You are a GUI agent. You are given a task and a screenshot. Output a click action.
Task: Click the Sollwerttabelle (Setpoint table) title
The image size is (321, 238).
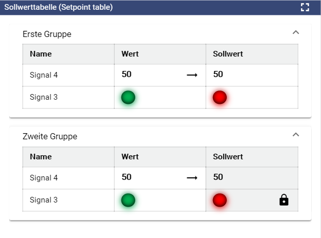(x=59, y=7)
